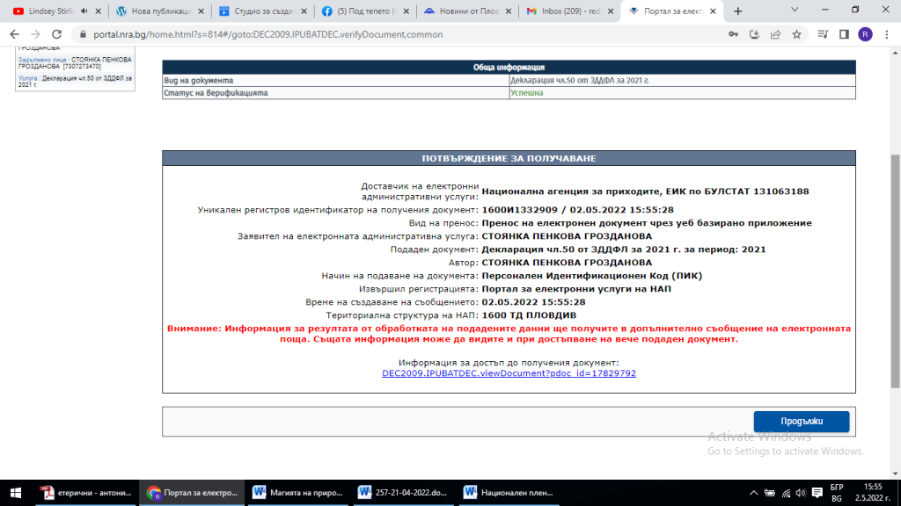Reload the NRA portal page

point(56,34)
